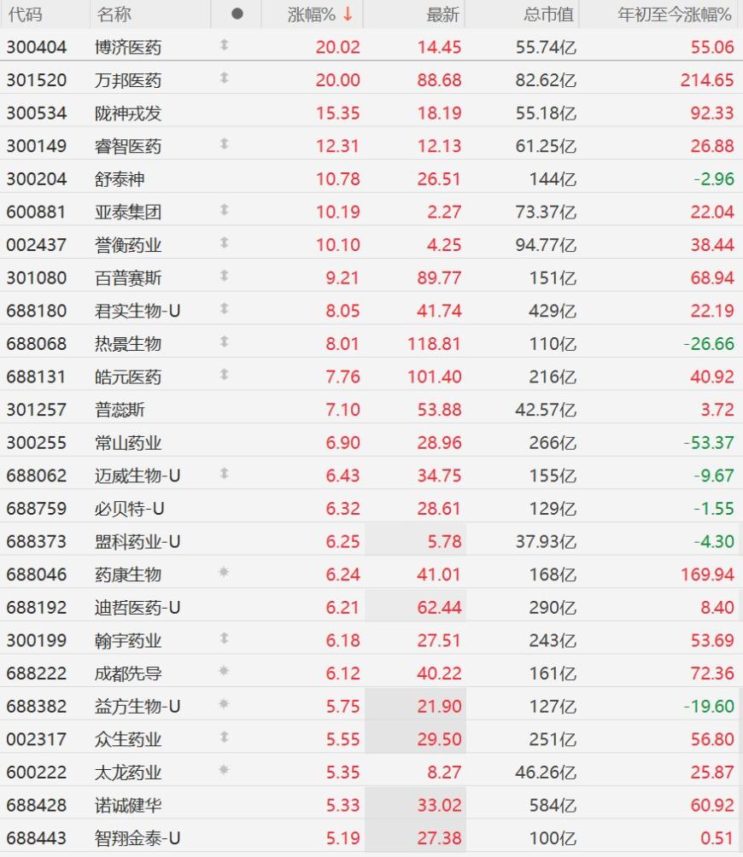Screen dimensions: 743x857
Task: Select stock name 必贝特-U
Action: click(x=129, y=509)
